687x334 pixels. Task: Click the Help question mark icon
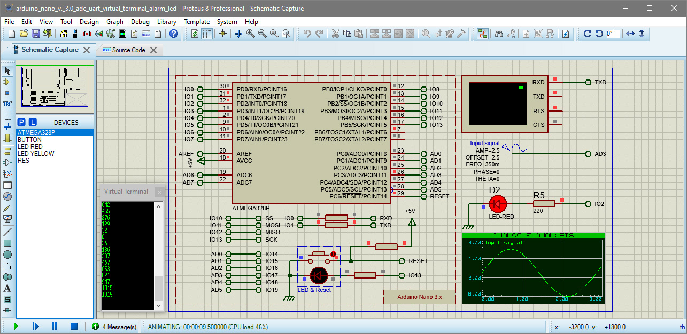coord(173,34)
